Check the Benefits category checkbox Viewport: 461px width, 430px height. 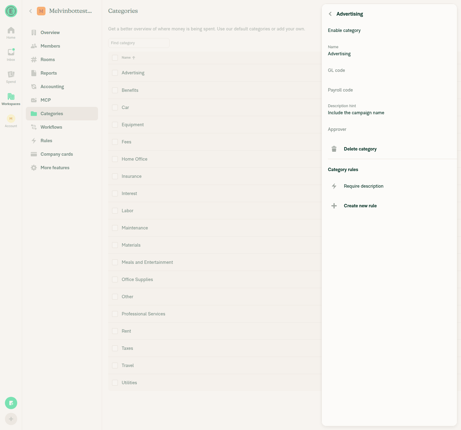coord(115,90)
